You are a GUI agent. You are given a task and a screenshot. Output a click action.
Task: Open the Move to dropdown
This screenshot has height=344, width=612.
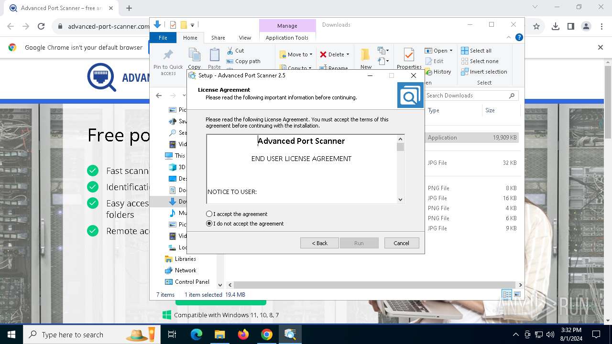(x=296, y=54)
